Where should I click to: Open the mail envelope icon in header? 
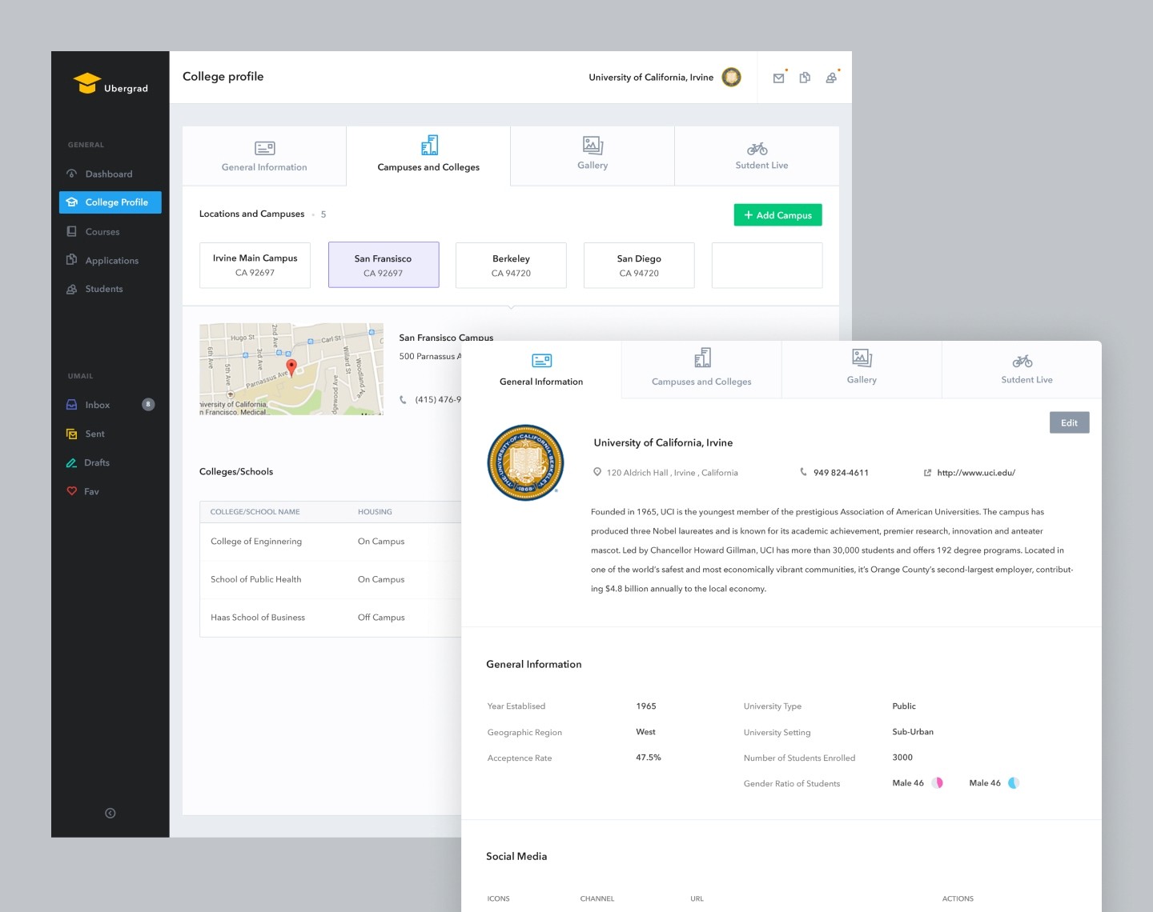[778, 78]
